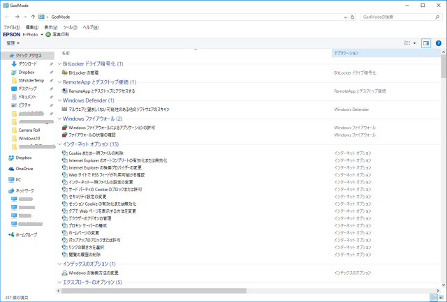Click vertical scrollbar down arrow
Screen dimensions: 447x302
coord(444,285)
